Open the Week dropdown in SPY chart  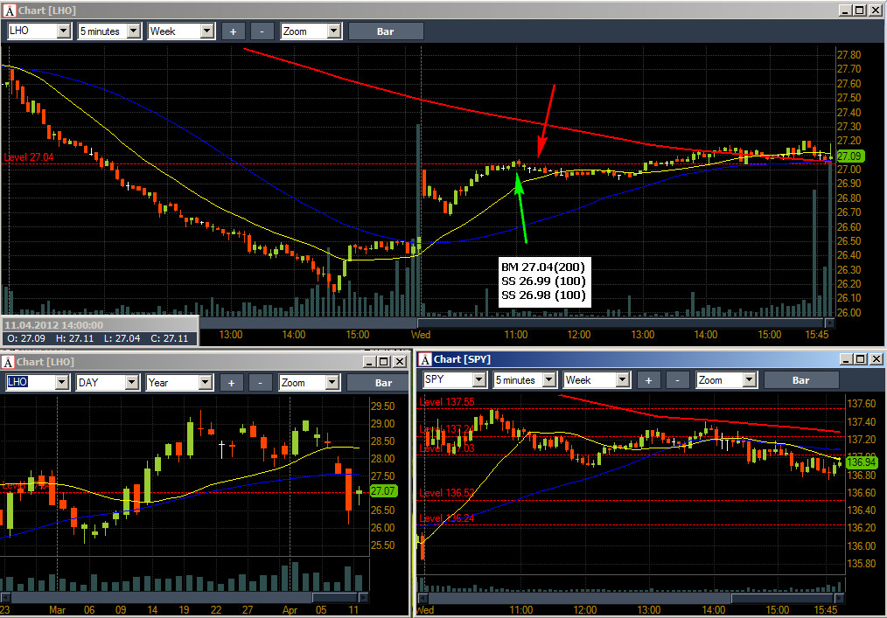click(x=623, y=380)
